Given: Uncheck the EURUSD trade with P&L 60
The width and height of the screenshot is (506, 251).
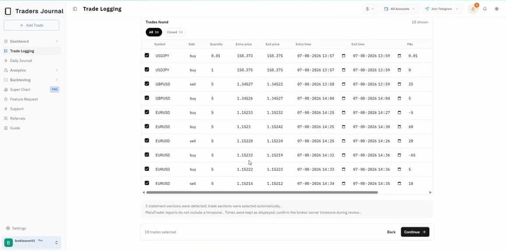Looking at the screenshot, I should 147,126.
